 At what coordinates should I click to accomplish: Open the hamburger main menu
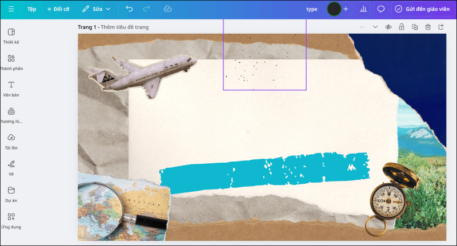(11, 9)
